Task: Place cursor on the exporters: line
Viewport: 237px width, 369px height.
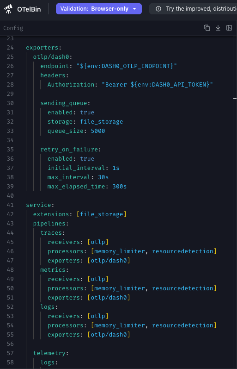Action: [44, 48]
